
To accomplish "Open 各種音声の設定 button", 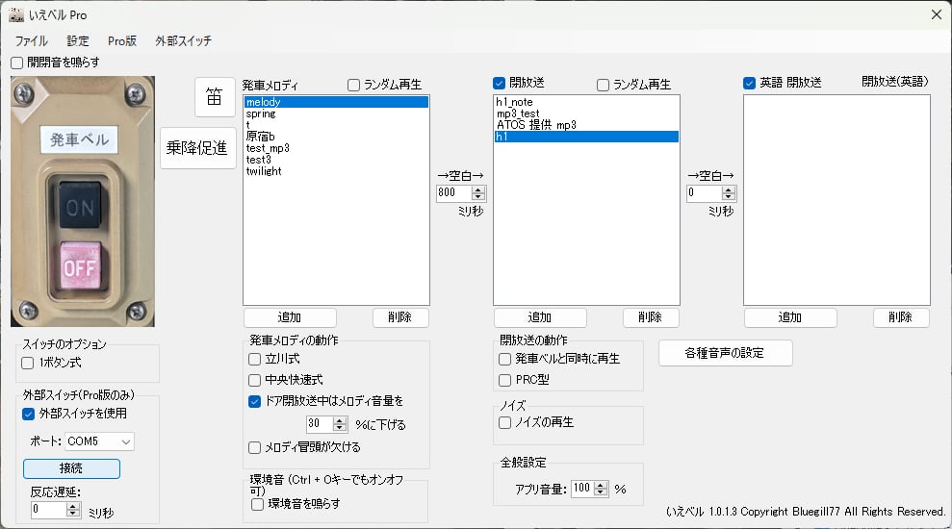I will pos(725,353).
